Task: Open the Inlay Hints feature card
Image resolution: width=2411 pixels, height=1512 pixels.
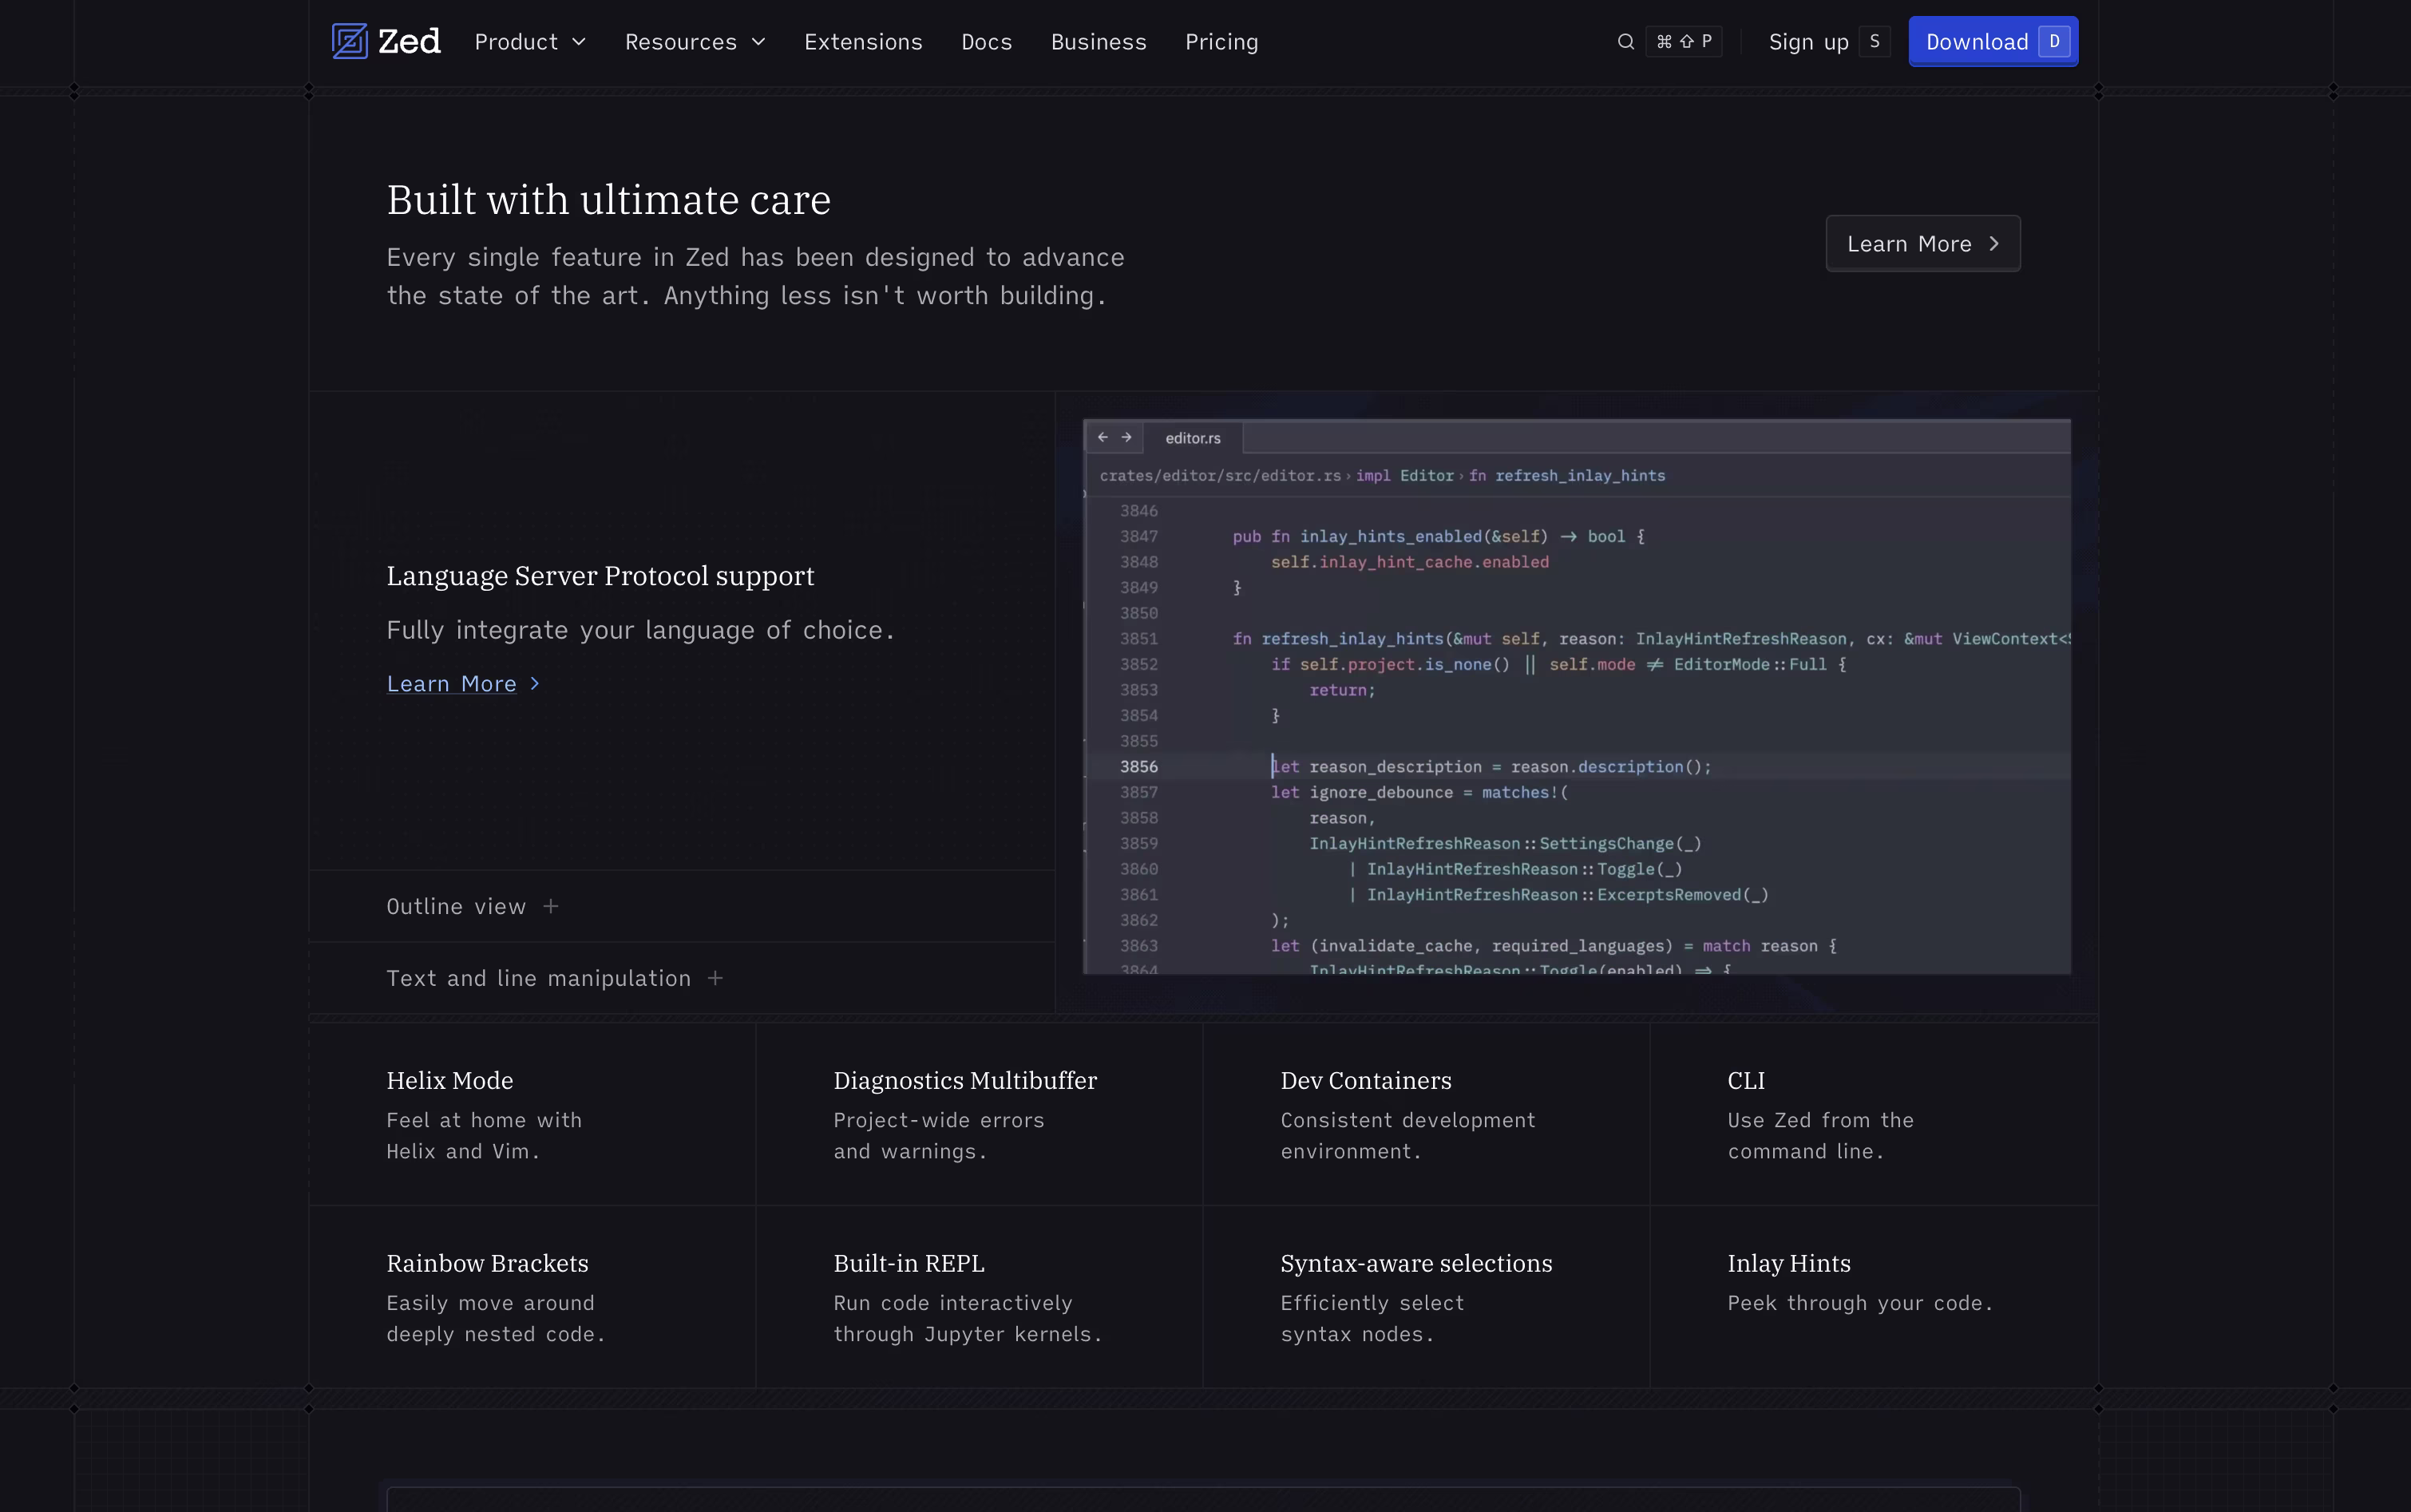Action: coord(1873,1297)
